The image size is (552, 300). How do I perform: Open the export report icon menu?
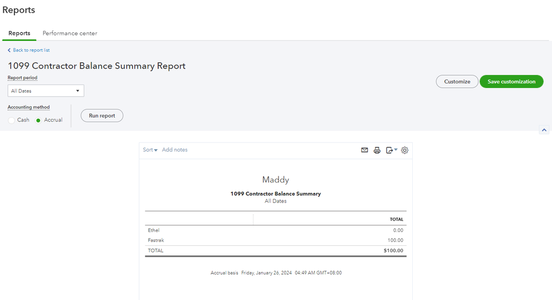click(x=391, y=150)
